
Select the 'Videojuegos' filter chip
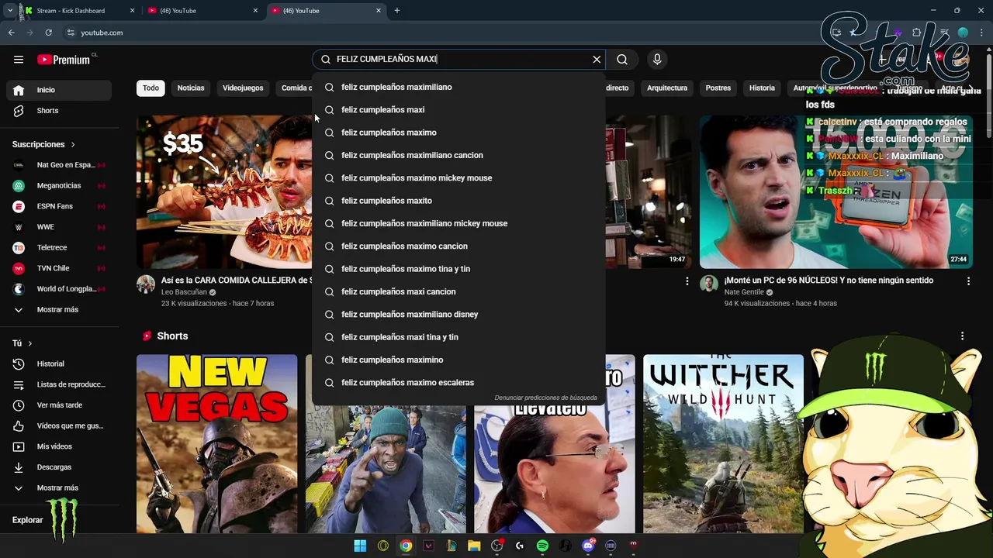(x=243, y=88)
